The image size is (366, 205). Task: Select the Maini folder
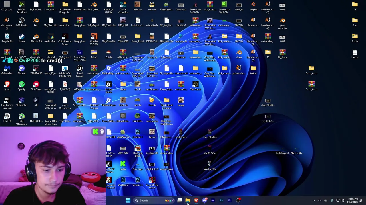94,54
